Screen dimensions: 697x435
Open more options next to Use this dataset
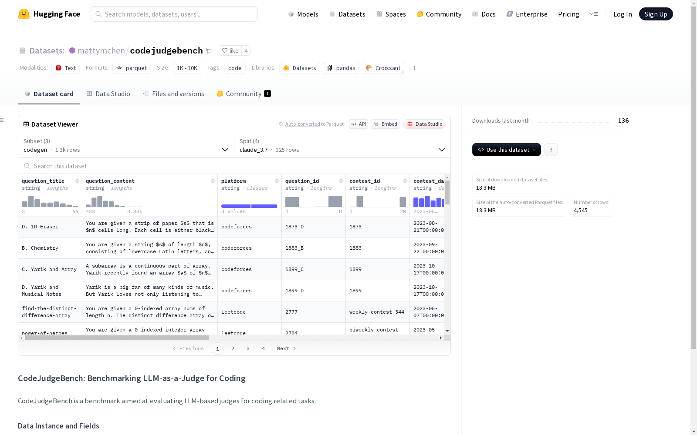coord(551,150)
